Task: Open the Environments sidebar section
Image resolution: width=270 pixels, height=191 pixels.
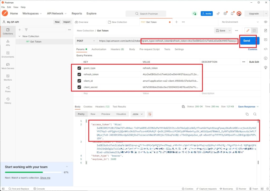Action: [8, 54]
